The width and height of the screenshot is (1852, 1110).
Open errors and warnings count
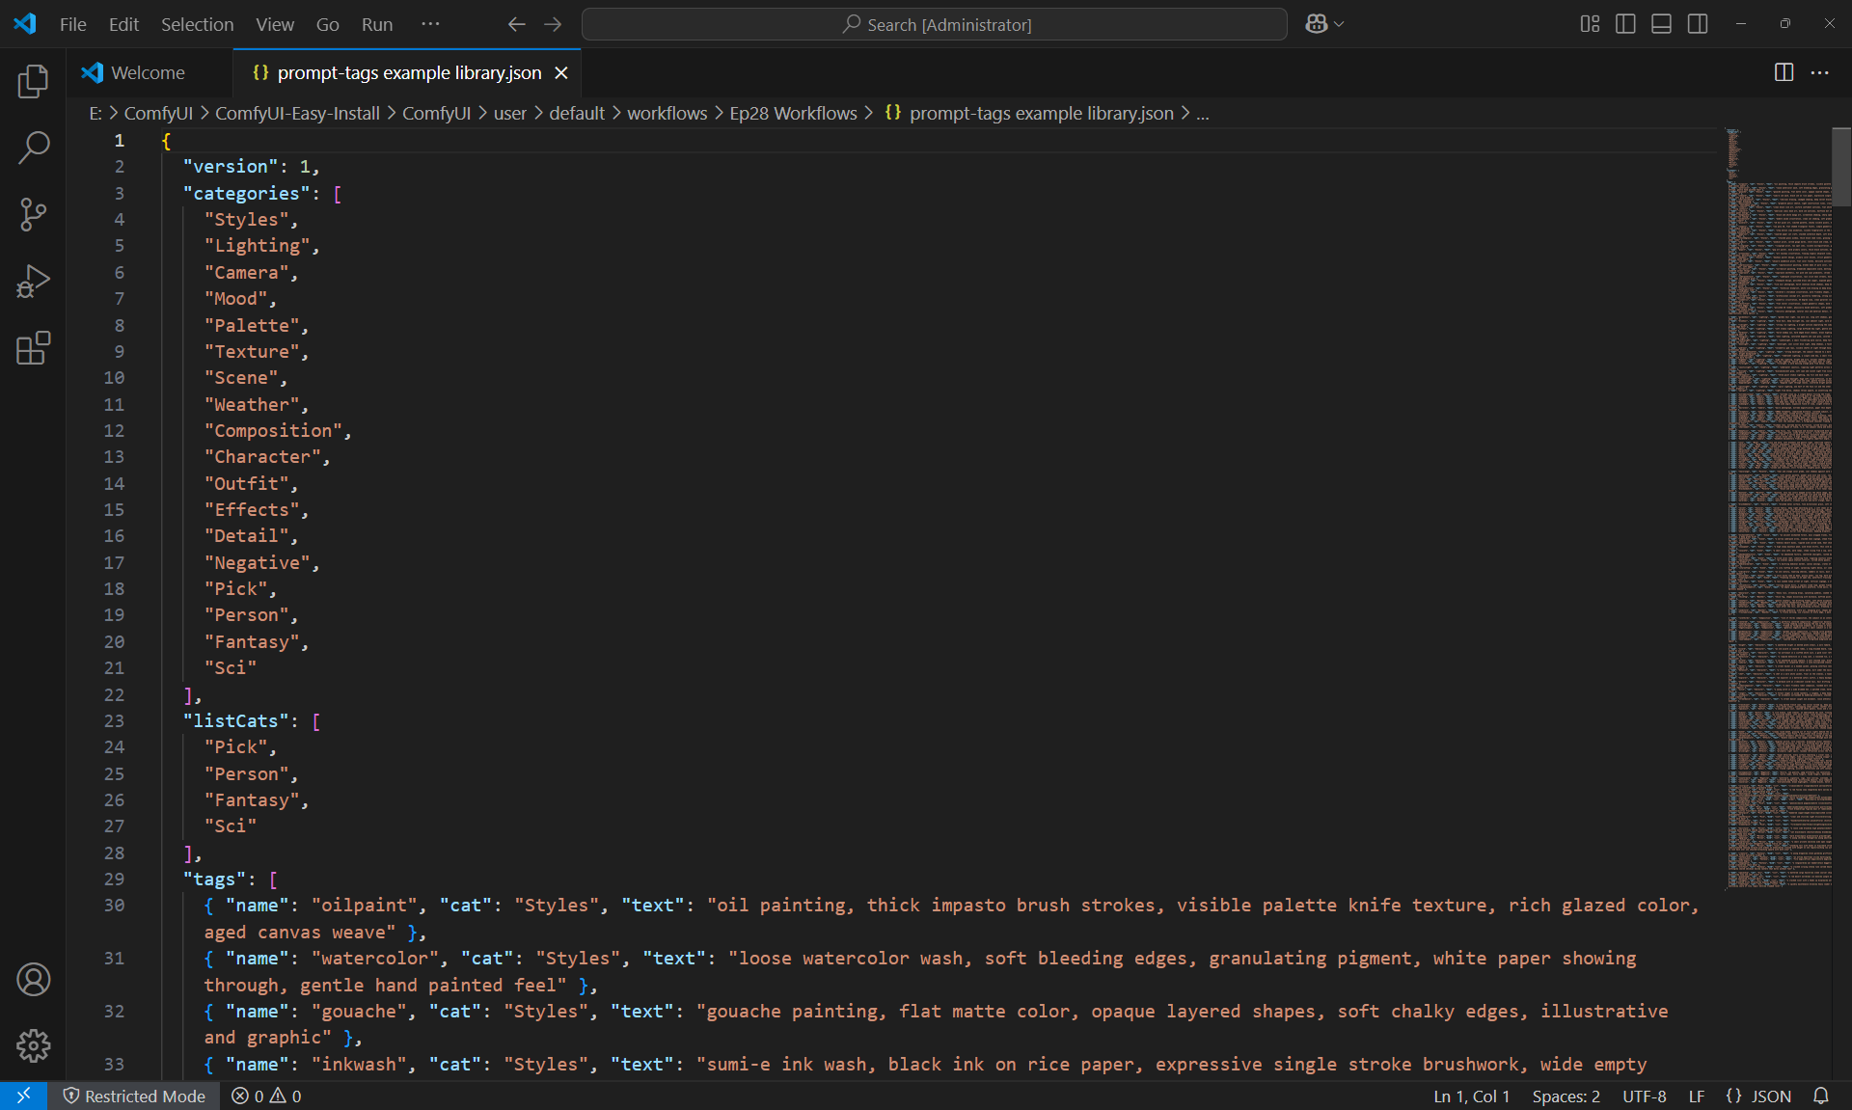tap(266, 1096)
